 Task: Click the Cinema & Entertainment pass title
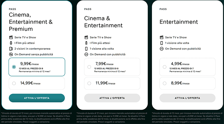click(103, 22)
